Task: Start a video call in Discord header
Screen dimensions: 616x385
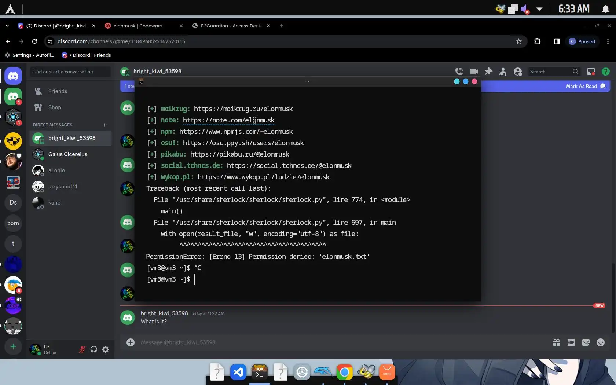Action: tap(474, 71)
